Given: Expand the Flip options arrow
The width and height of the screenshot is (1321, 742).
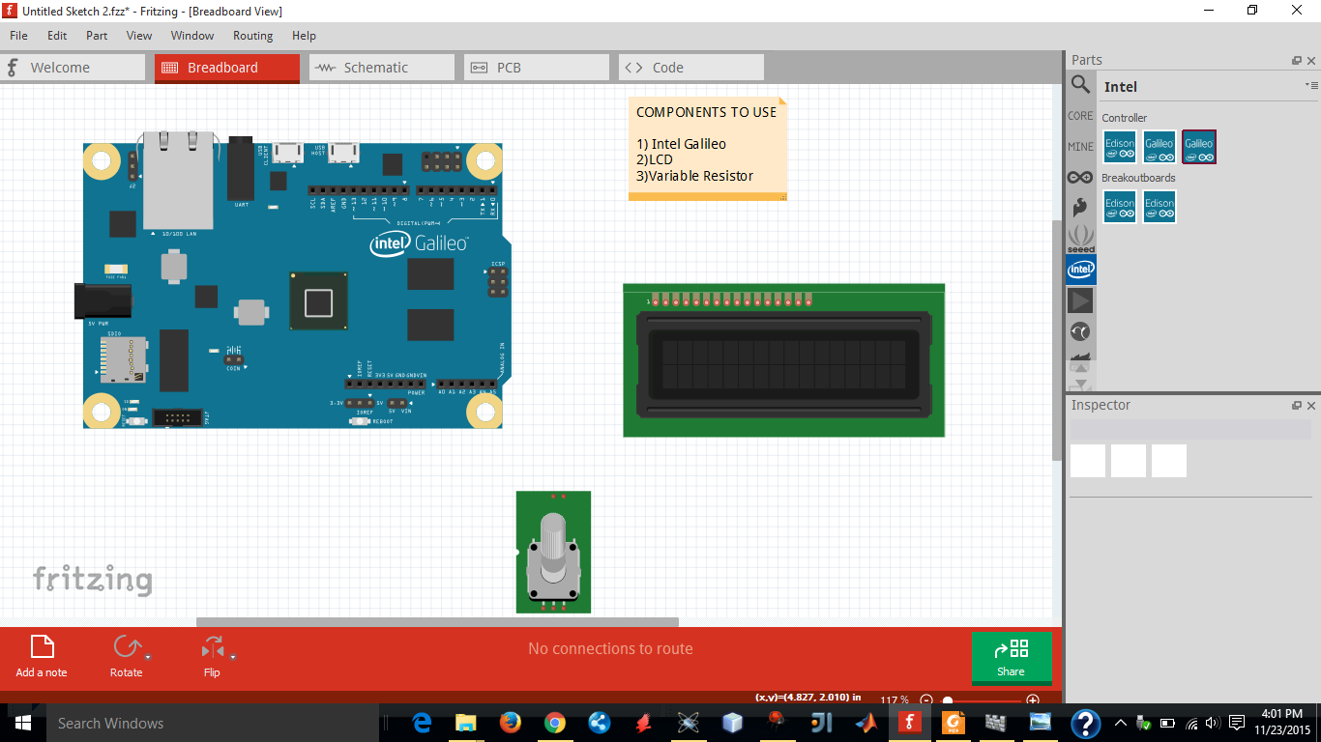Looking at the screenshot, I should click(233, 656).
